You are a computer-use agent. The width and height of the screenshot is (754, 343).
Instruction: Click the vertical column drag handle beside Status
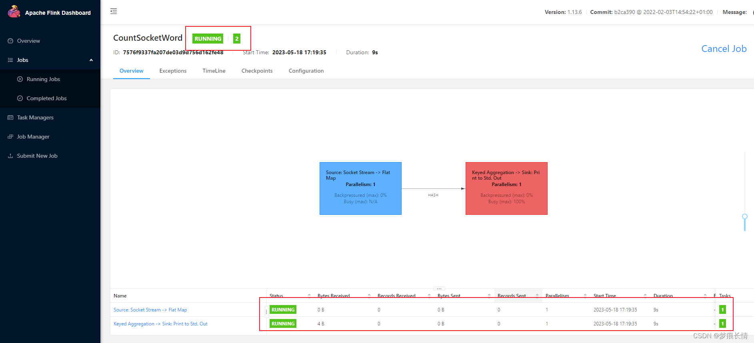(x=266, y=312)
